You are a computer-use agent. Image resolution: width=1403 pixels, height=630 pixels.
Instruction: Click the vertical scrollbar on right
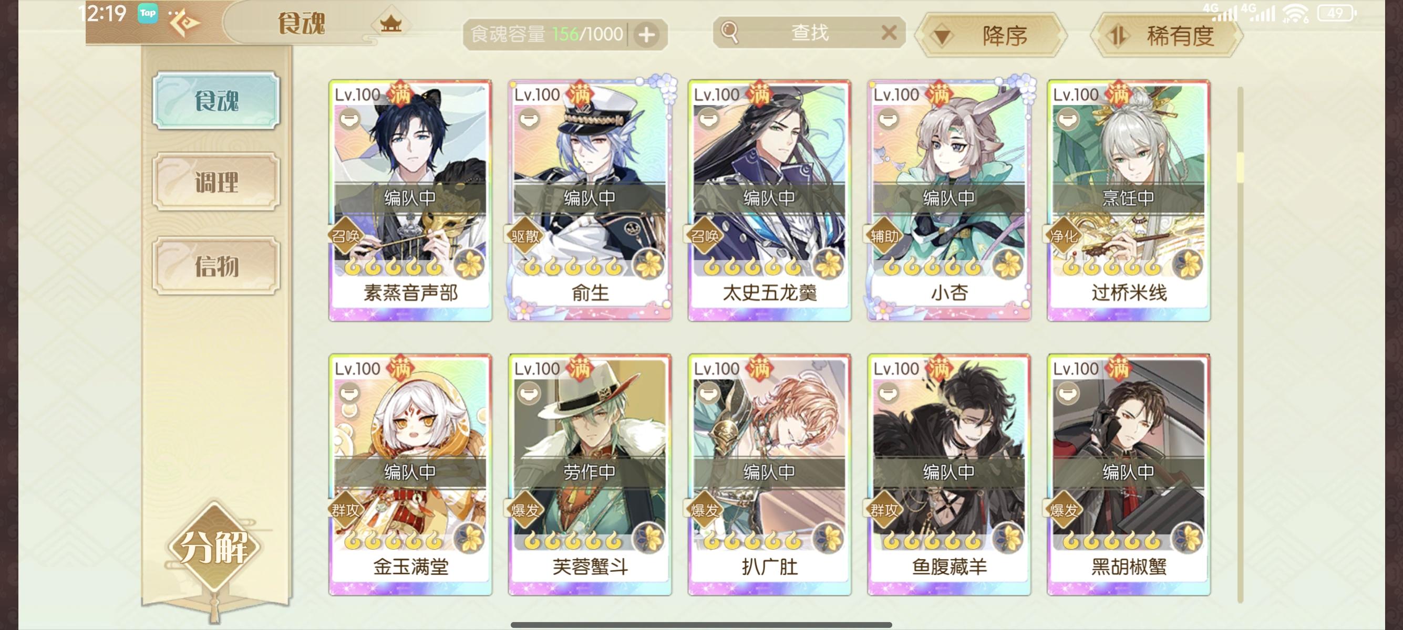pos(1240,344)
